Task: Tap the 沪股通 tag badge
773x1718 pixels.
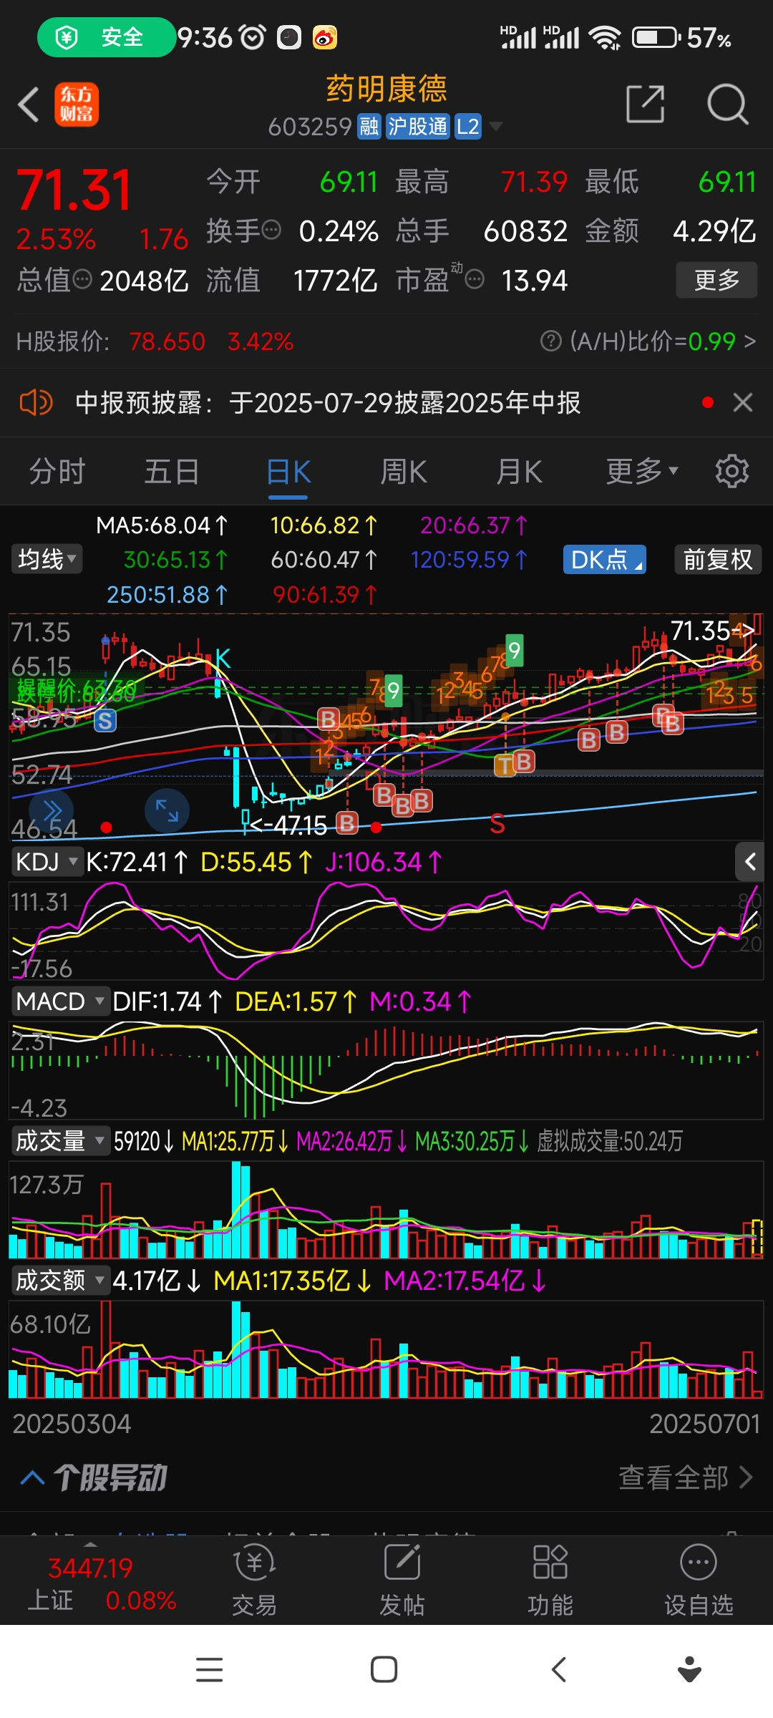Action: coord(418,127)
